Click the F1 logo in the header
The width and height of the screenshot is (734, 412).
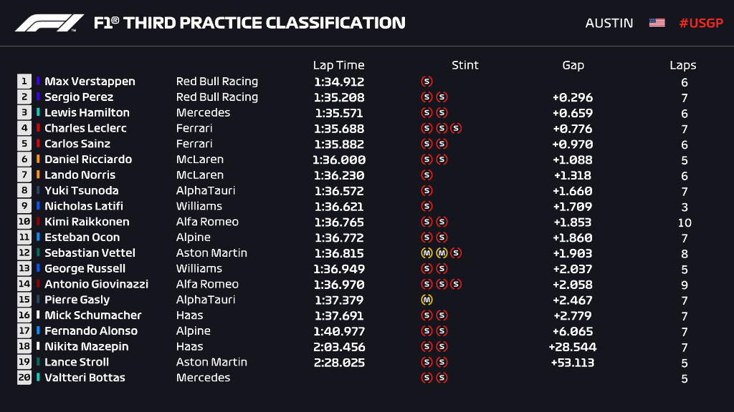(49, 23)
